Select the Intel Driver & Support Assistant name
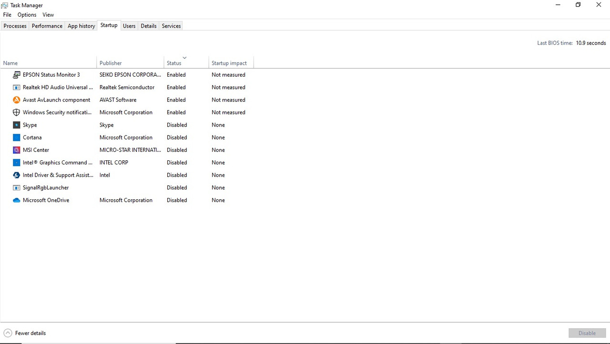610x344 pixels. point(58,175)
